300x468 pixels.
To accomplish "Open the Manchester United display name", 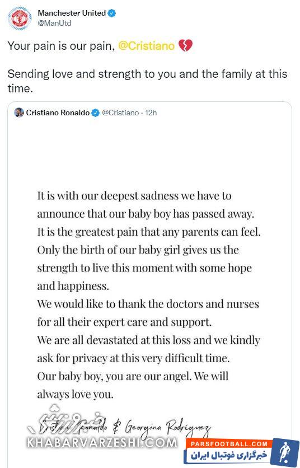I will (x=72, y=13).
